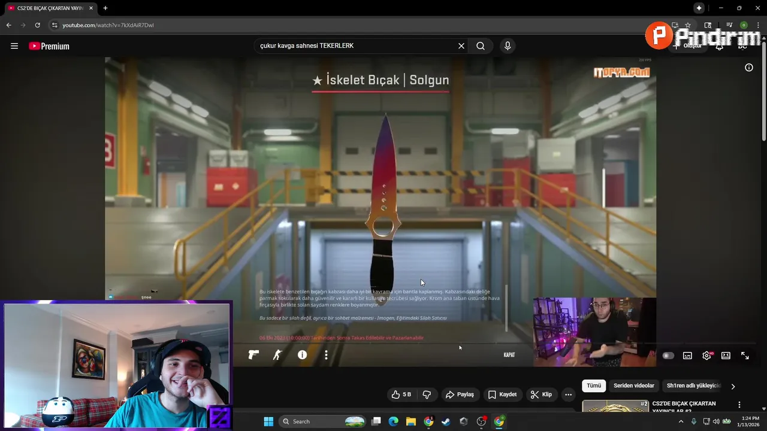This screenshot has height=431, width=767.
Task: Open Task View on the taskbar
Action: point(376,421)
